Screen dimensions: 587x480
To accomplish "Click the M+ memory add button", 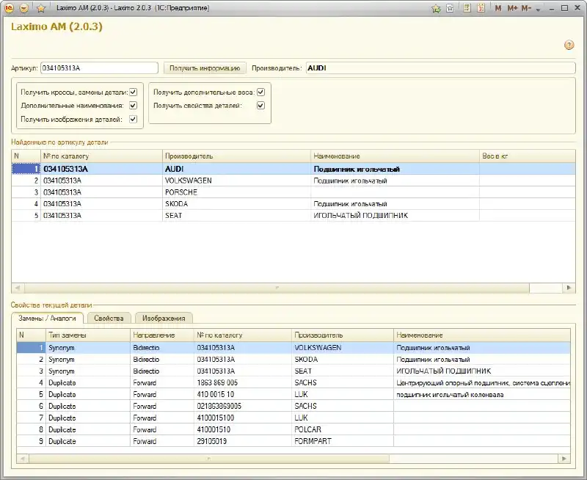I will coord(512,8).
